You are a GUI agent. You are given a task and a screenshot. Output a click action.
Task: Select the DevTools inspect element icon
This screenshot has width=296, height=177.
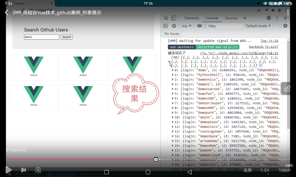tap(166, 18)
